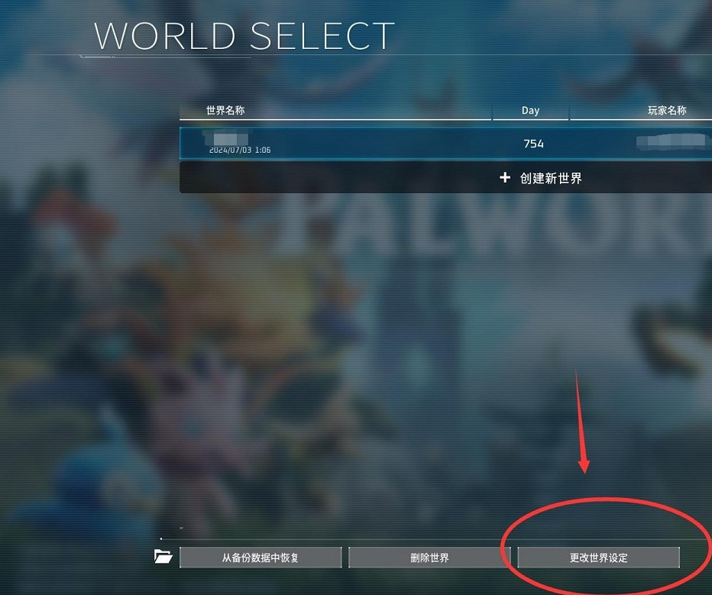Image resolution: width=712 pixels, height=595 pixels.
Task: Click the 世界名称 column header
Action: 225,110
